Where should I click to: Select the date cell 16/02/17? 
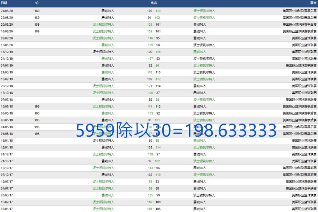[x=7, y=202]
